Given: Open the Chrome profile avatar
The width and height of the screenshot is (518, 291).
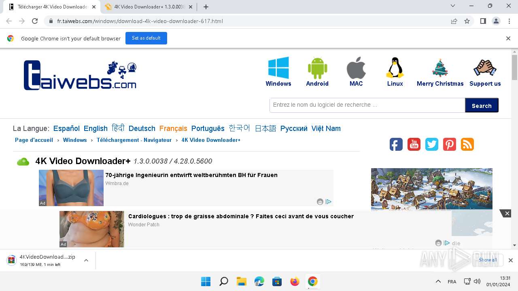Looking at the screenshot, I should 496,21.
